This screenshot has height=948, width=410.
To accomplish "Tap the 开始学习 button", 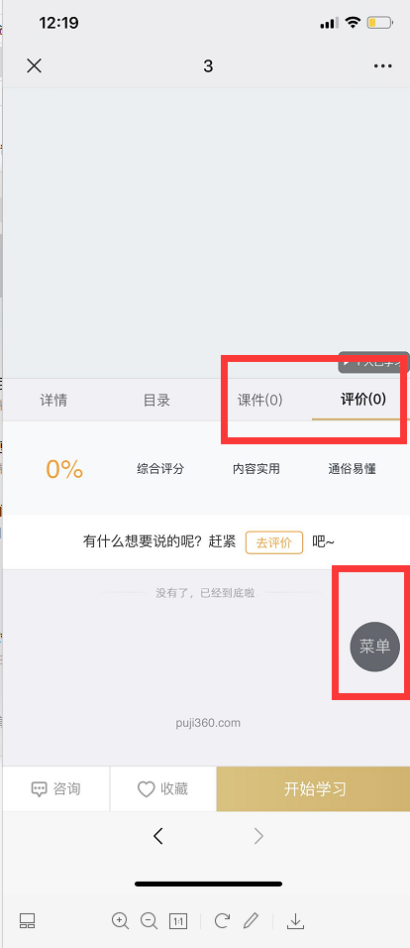I will 313,789.
